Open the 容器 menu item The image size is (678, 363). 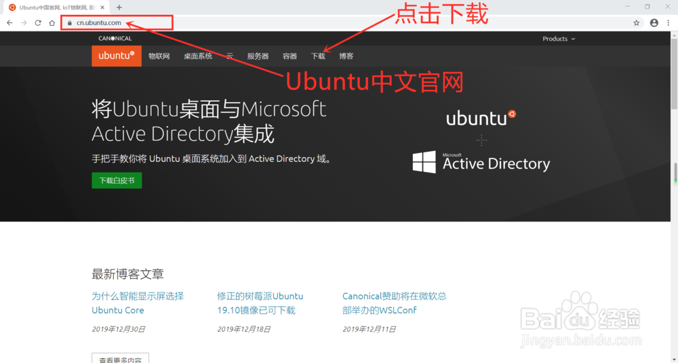pos(290,56)
